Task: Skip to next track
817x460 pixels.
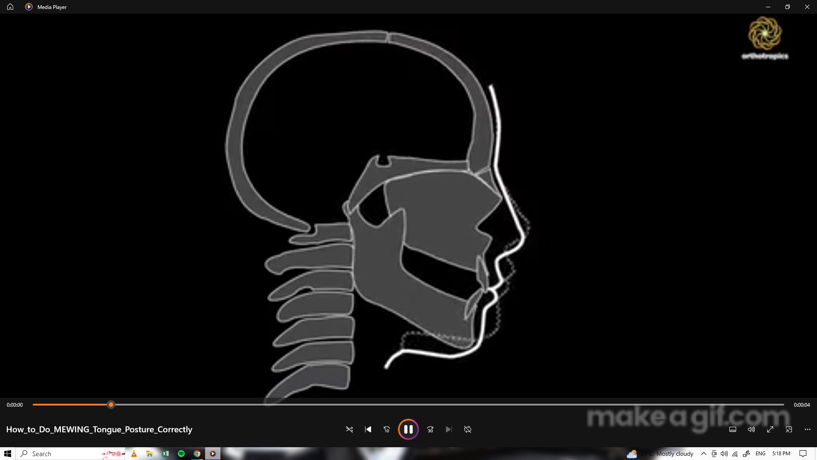Action: (x=448, y=429)
